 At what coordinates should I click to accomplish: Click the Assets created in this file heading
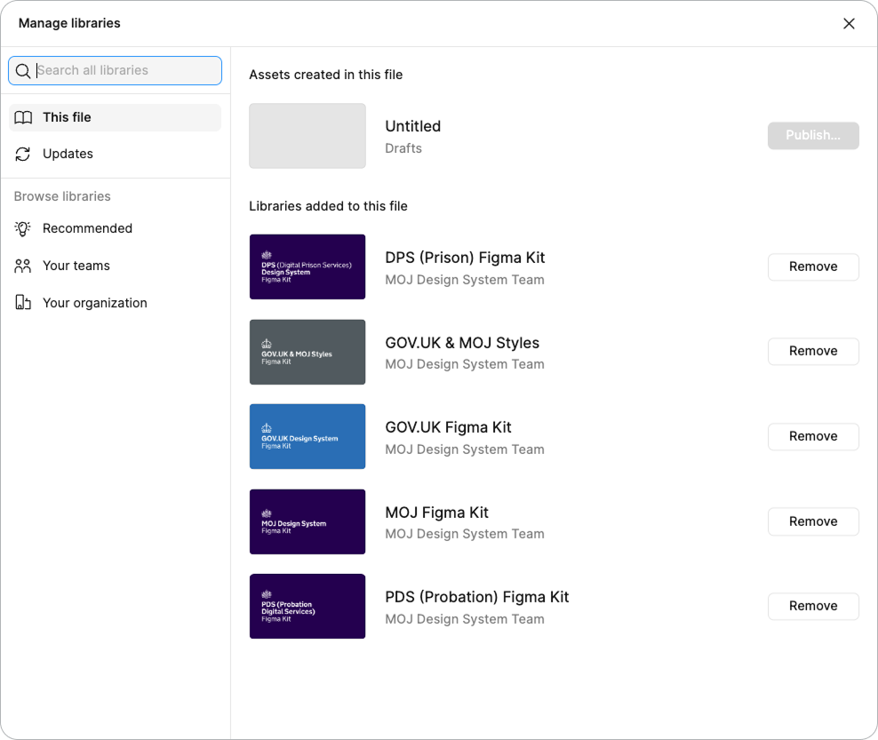click(x=326, y=75)
